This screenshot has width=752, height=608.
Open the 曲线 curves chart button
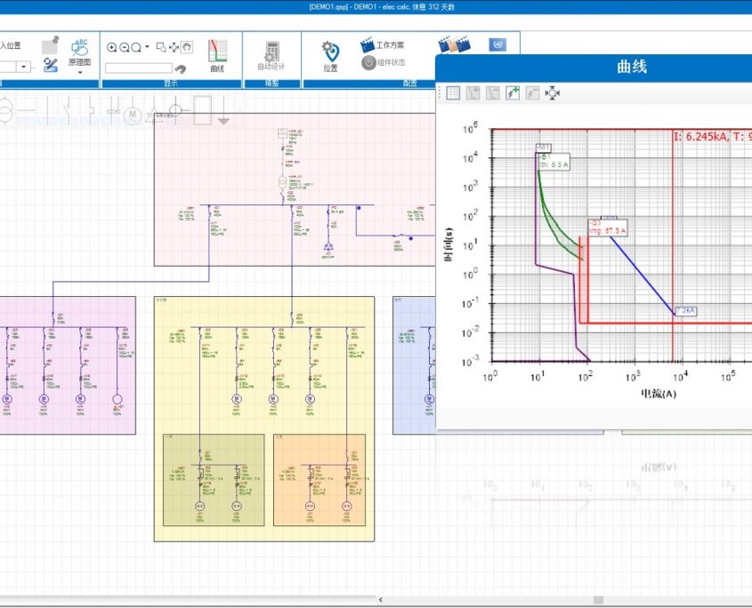(x=217, y=56)
